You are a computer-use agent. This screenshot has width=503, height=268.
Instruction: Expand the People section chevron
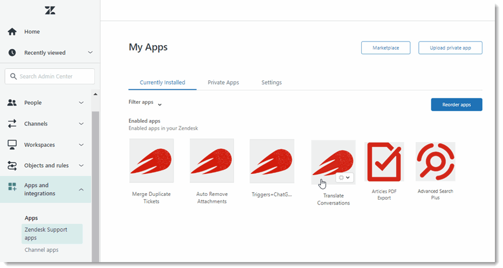(x=81, y=102)
